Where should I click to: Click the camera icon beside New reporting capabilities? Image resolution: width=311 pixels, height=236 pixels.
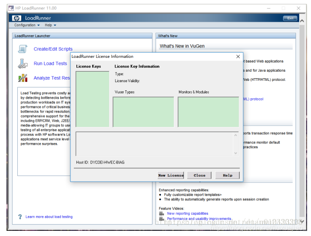(x=162, y=213)
